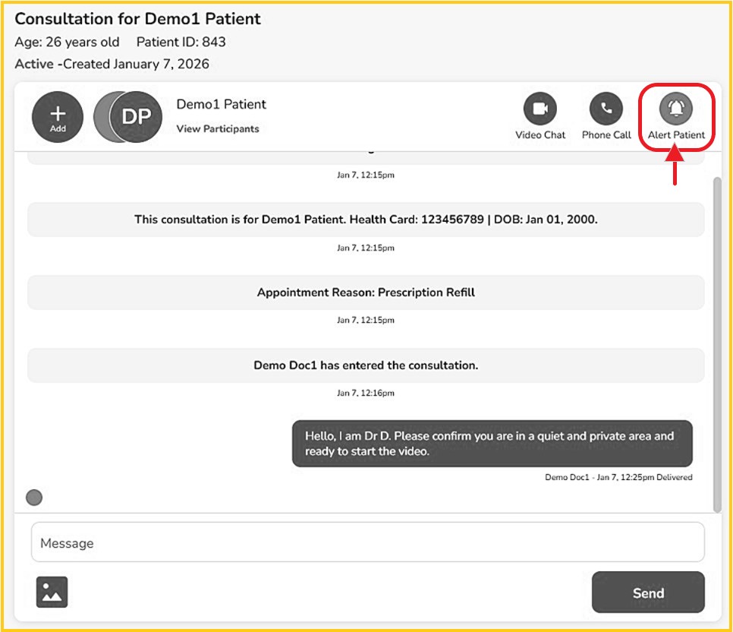Click the Demo1 Patient name in chat header
This screenshot has width=733, height=632.
[221, 104]
